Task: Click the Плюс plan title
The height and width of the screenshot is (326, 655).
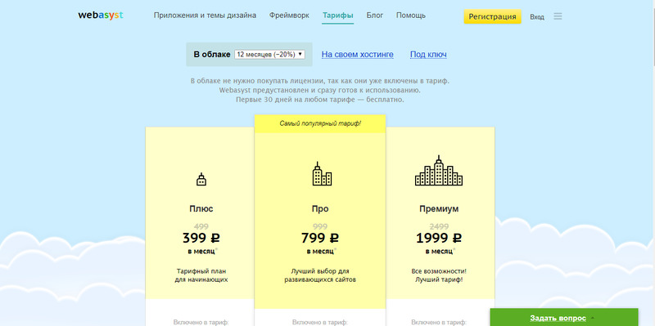Action: click(201, 209)
